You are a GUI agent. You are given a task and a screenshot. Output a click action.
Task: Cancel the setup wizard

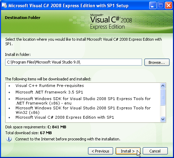coord(155,151)
